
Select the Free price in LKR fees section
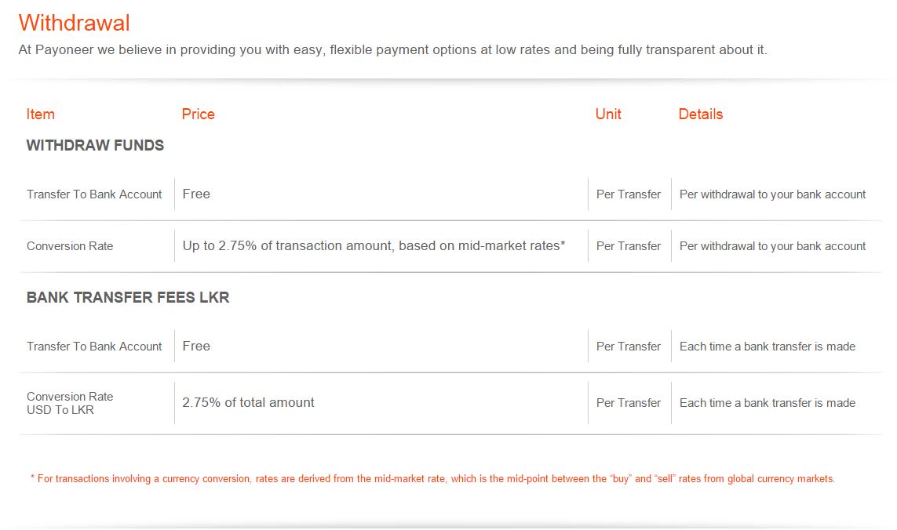(196, 347)
